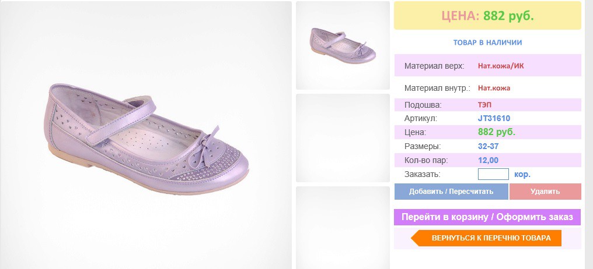Click article number JT31610
593x269 pixels.
[x=494, y=118]
